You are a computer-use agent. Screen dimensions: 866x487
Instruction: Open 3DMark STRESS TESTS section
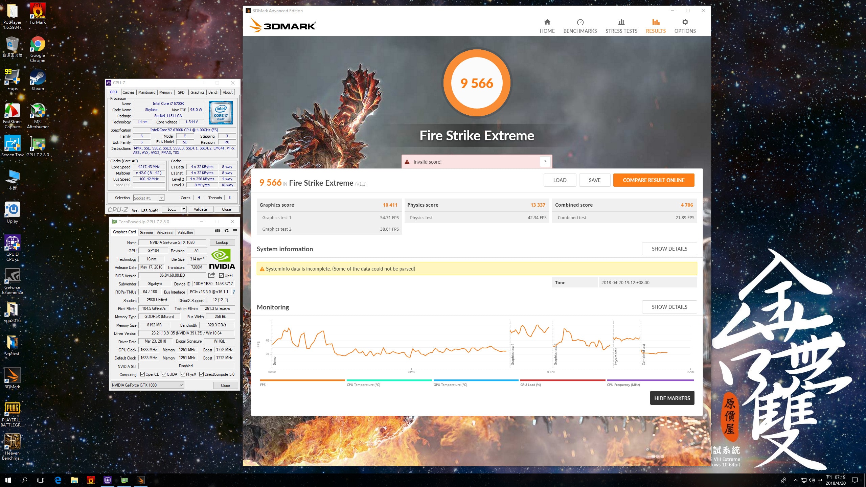pyautogui.click(x=621, y=26)
